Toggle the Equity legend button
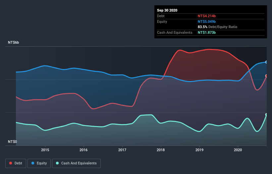The width and height of the screenshot is (272, 174). (39, 163)
